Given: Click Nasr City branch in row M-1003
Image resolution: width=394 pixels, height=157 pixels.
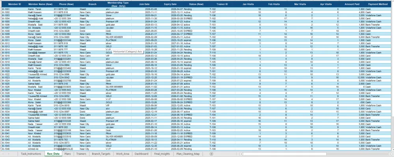Looking at the screenshot, I should point(92,15).
